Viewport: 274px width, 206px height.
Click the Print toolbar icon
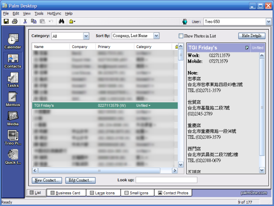point(15,21)
